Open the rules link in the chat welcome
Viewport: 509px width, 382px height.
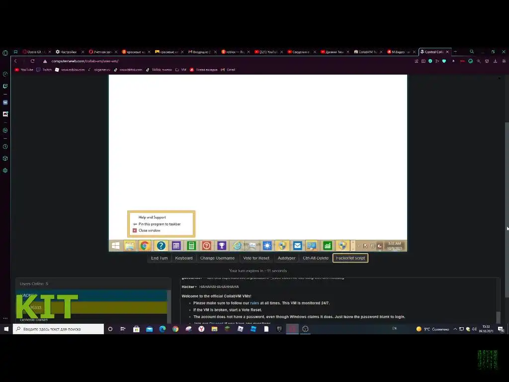[254, 303]
